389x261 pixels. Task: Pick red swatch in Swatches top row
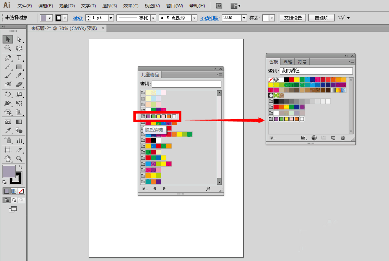pos(292,79)
